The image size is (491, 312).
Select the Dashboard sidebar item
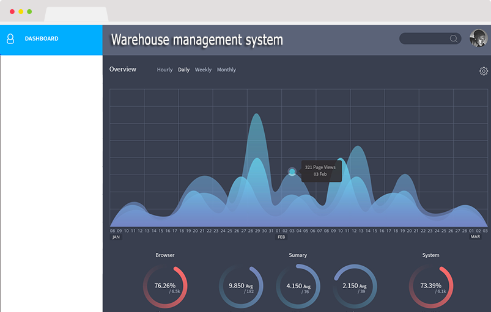coord(42,39)
